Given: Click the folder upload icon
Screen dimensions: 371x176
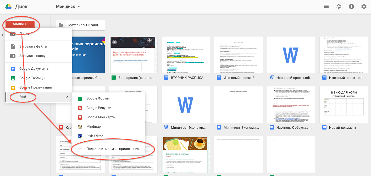Looking at the screenshot, I should click(x=13, y=56).
